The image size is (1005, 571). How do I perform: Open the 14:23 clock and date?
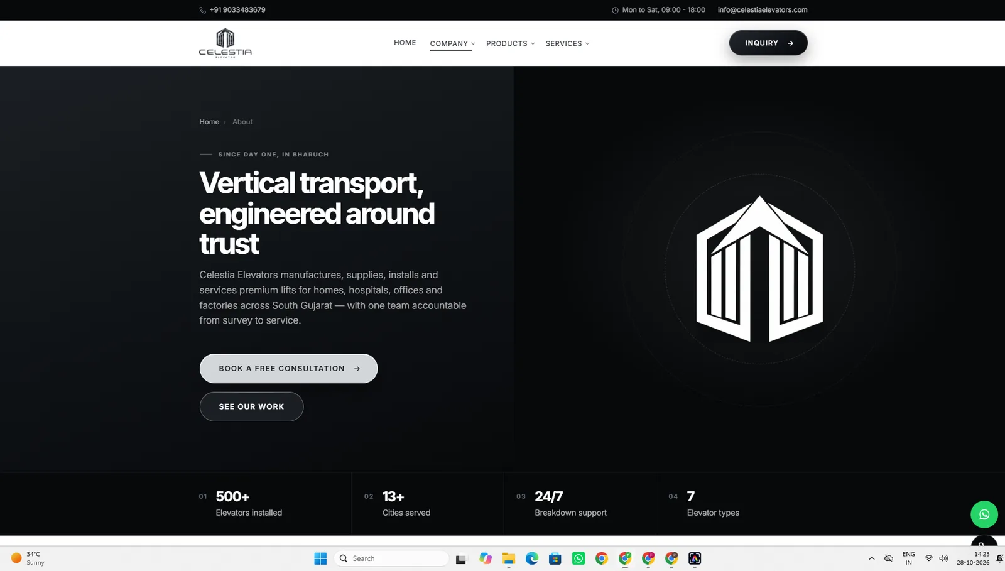coord(973,558)
